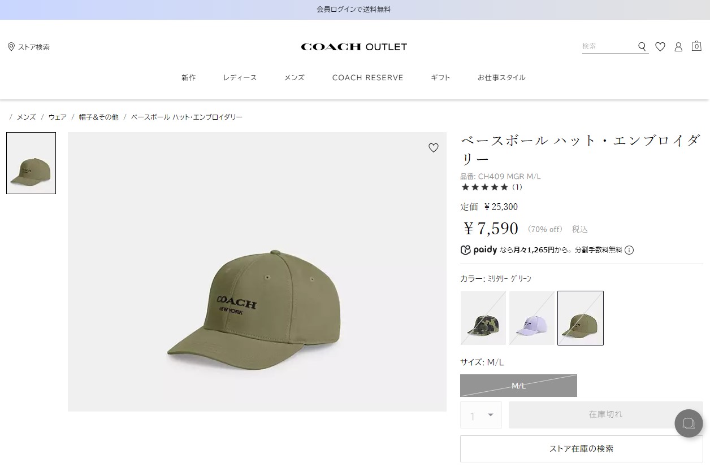The width and height of the screenshot is (710, 468).
Task: Click the COACH OUTLET logo
Action: (354, 47)
